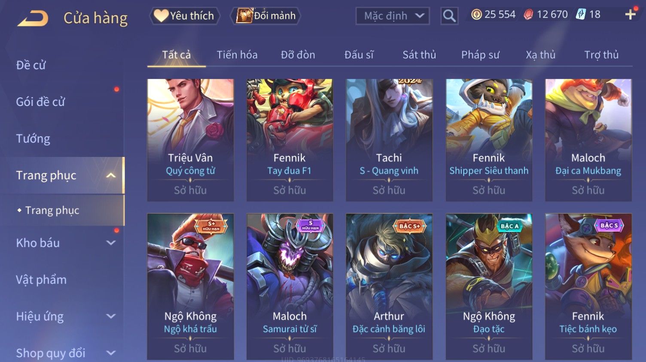Select the Tachi S - Quang vinh skin
Viewport: 646px width, 362px height.
click(389, 140)
